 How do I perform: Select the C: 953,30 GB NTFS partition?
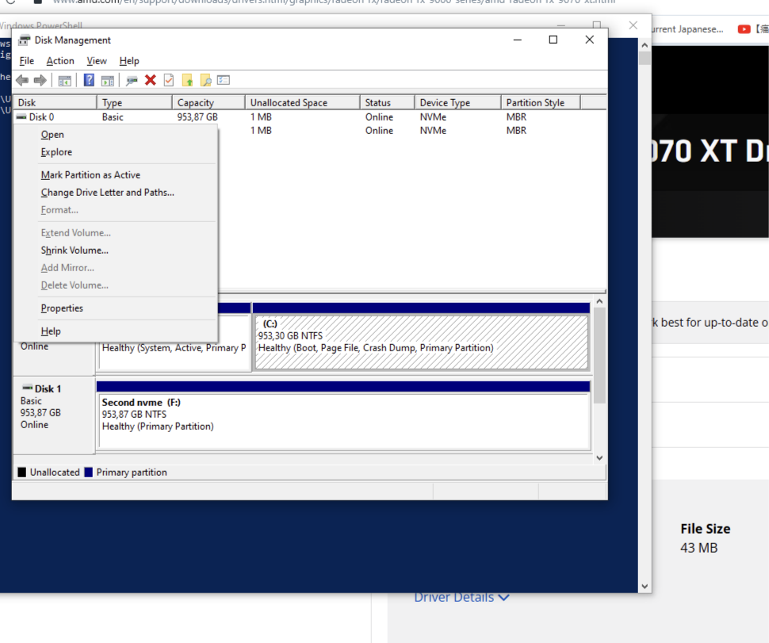pos(421,342)
